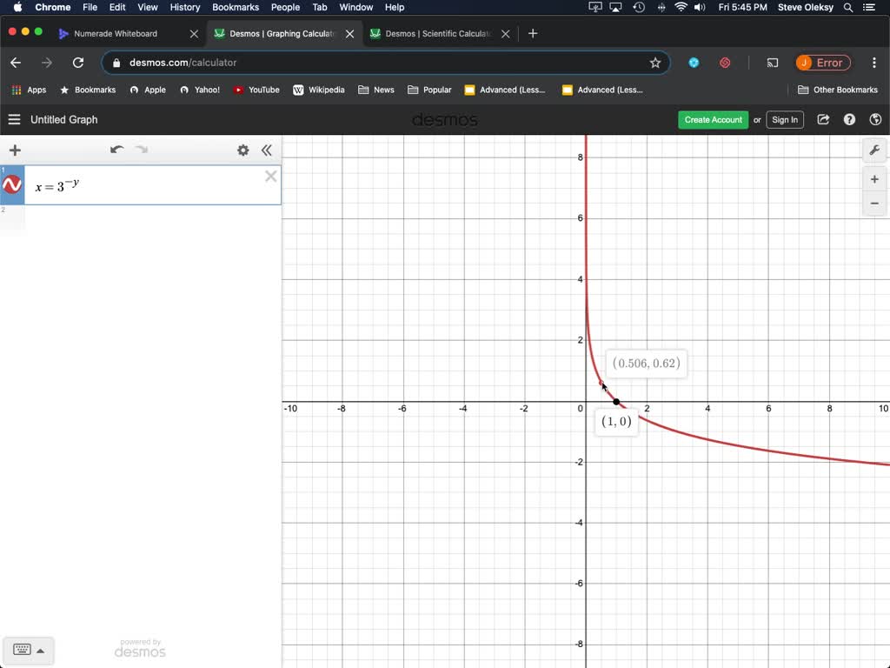Open the Bookmarks bar item
890x668 pixels.
click(88, 90)
